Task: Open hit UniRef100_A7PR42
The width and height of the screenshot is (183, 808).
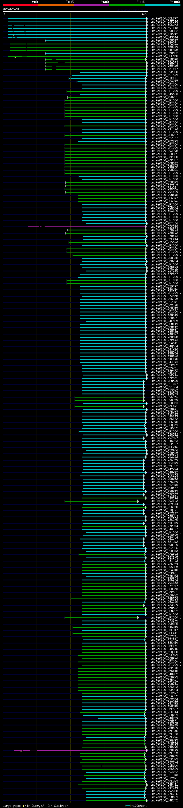Action: [164, 34]
